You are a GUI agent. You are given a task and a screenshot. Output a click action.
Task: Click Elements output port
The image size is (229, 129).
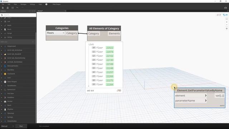click(114, 33)
